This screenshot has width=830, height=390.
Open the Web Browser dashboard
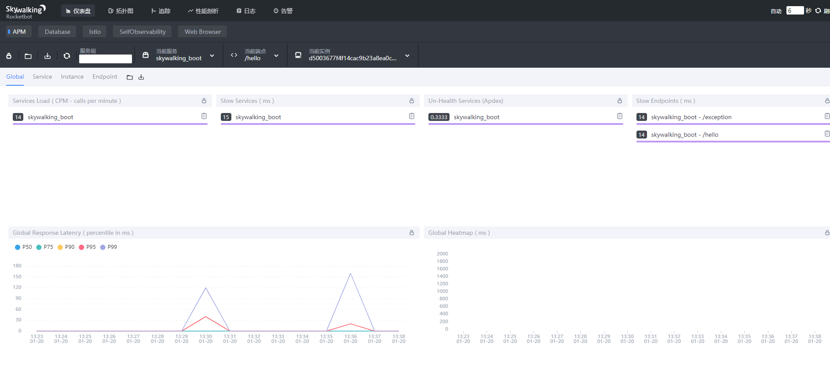[x=203, y=32]
